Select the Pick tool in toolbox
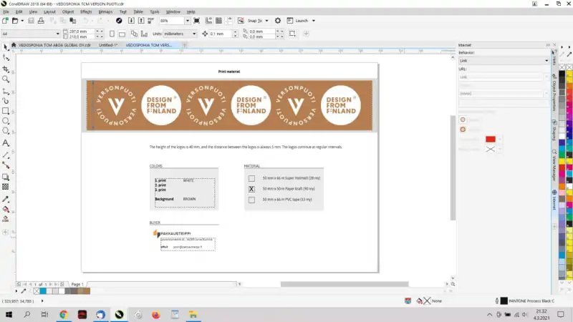The height and width of the screenshot is (322, 573). (x=6, y=47)
